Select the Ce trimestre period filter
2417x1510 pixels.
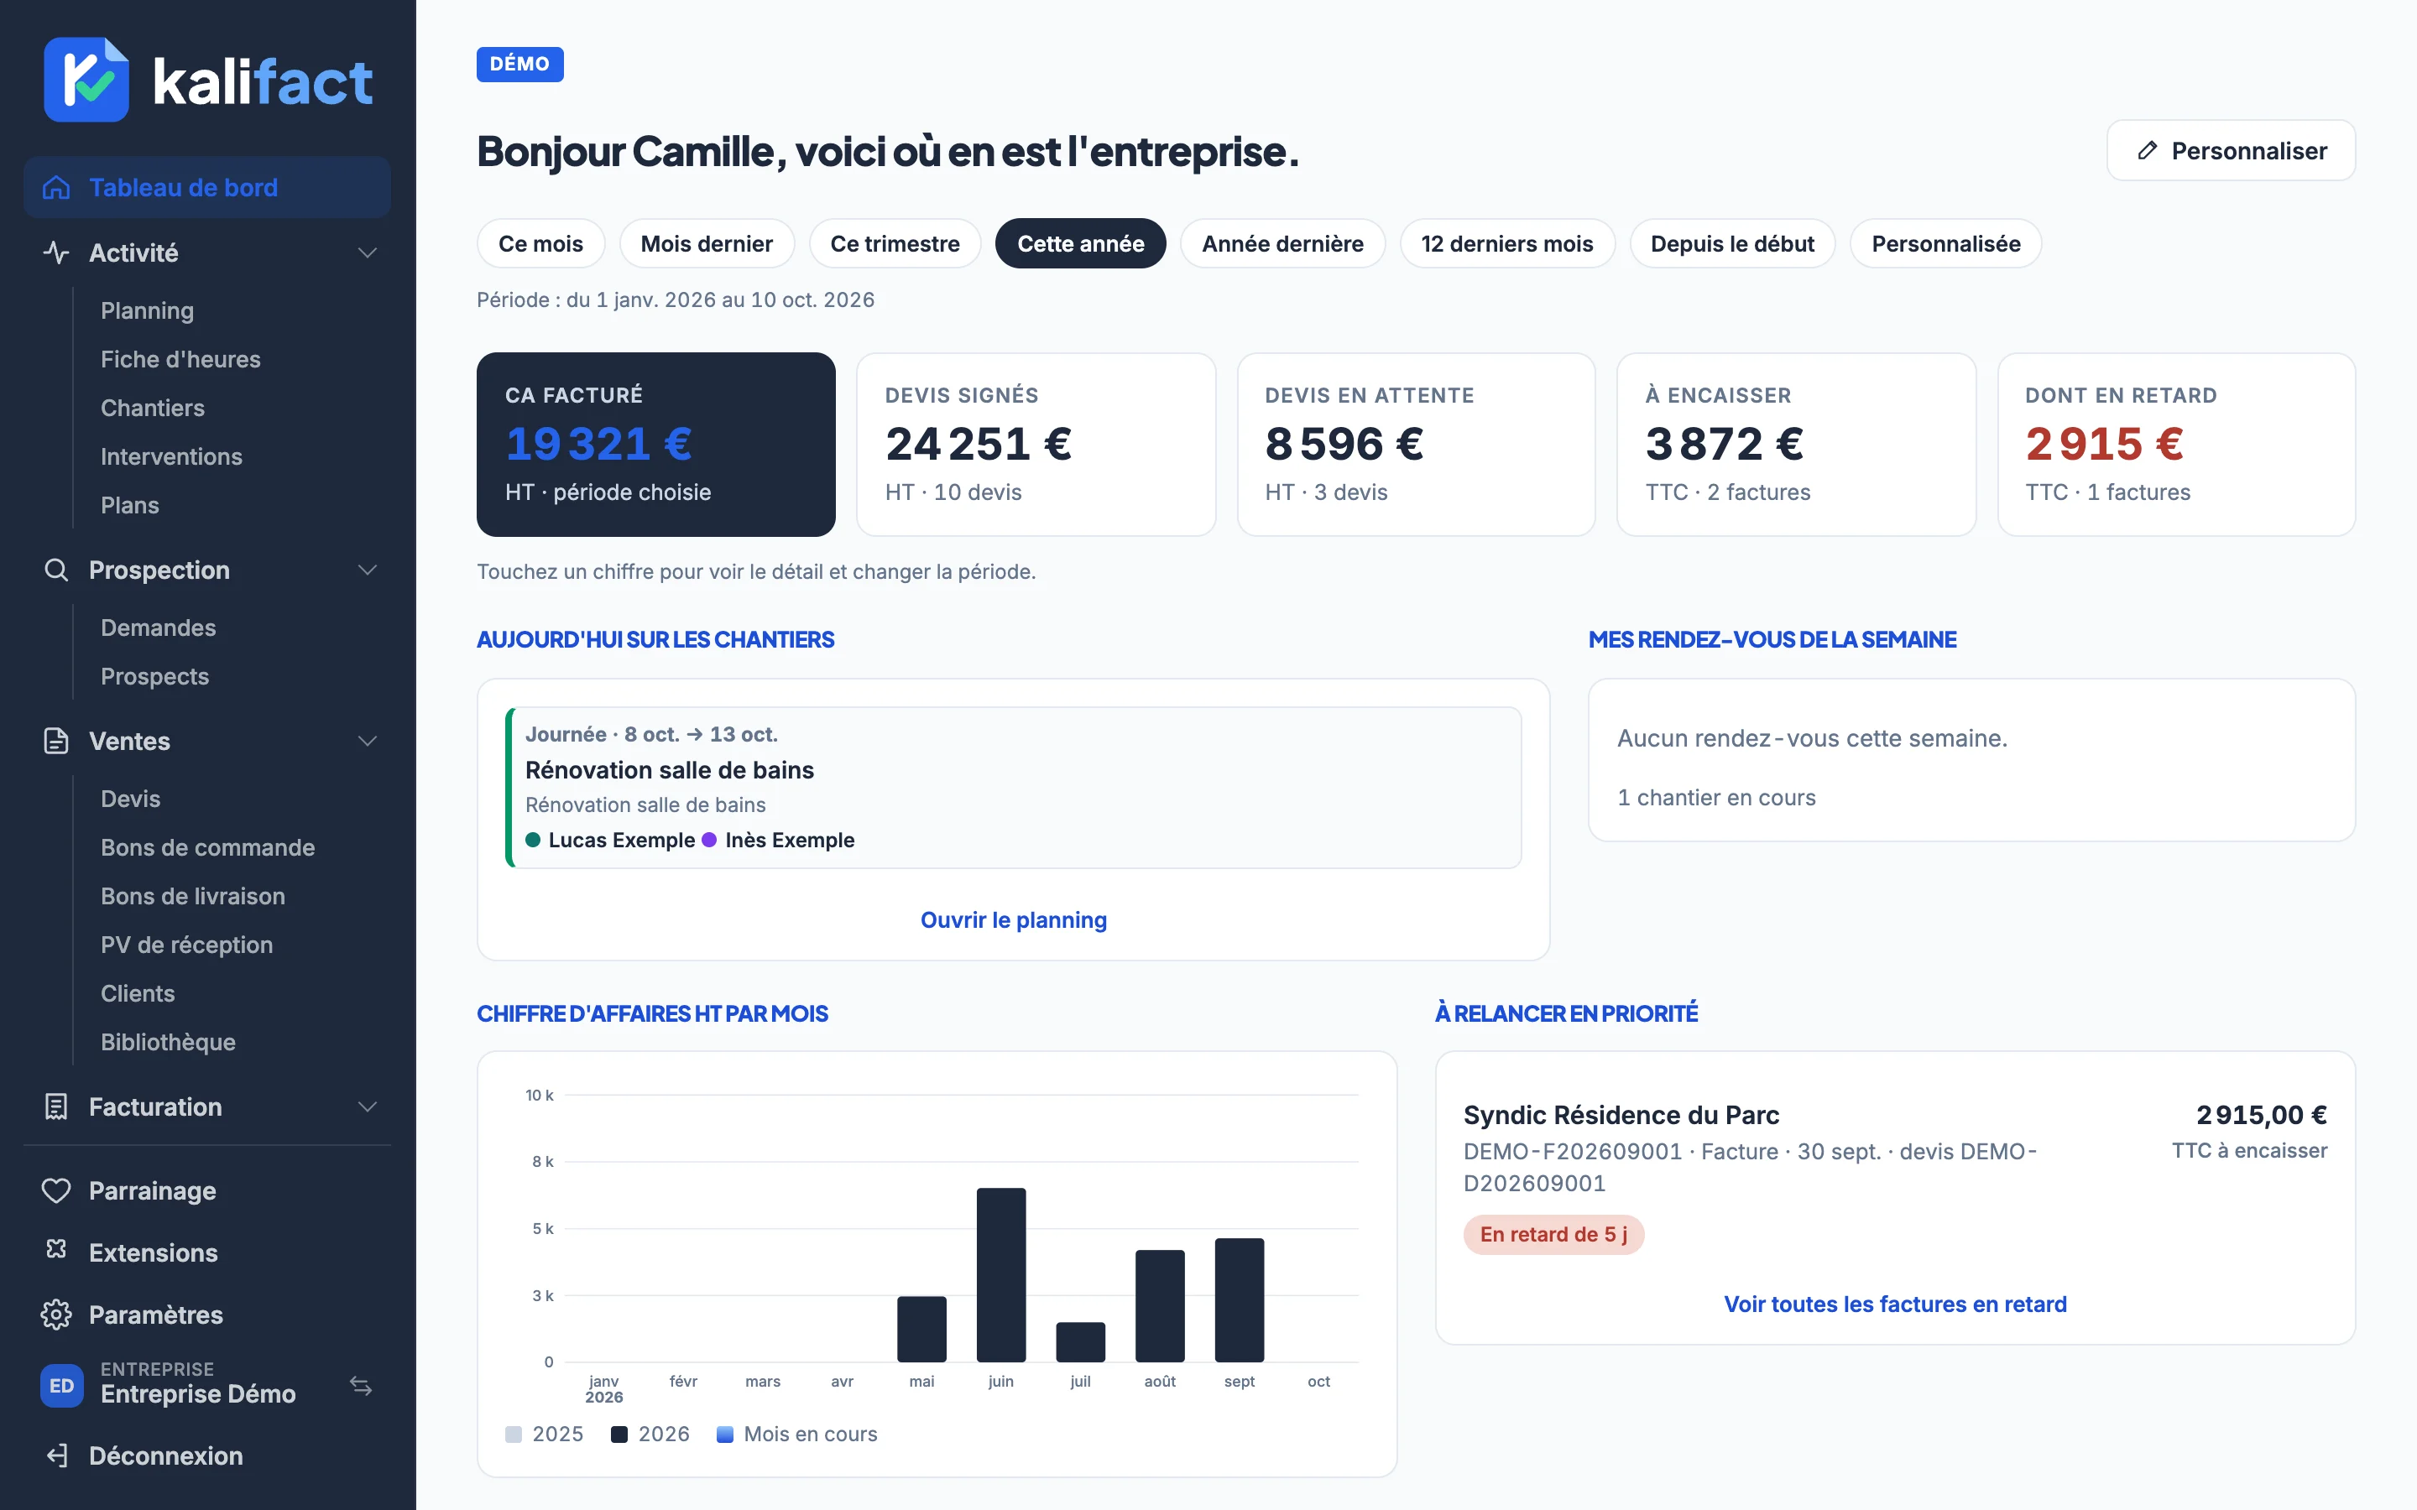point(895,243)
